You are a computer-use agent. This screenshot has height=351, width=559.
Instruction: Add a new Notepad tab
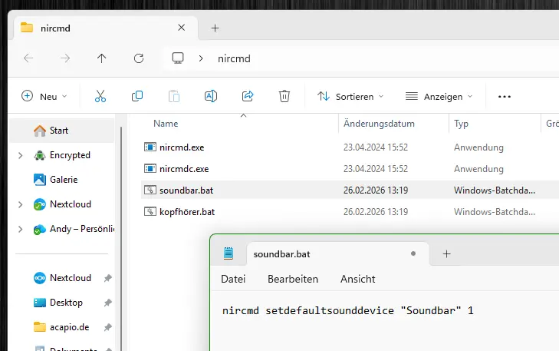click(x=446, y=253)
